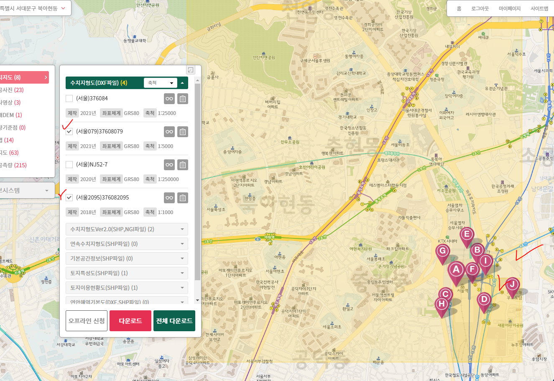Select map marker A

pos(456,271)
